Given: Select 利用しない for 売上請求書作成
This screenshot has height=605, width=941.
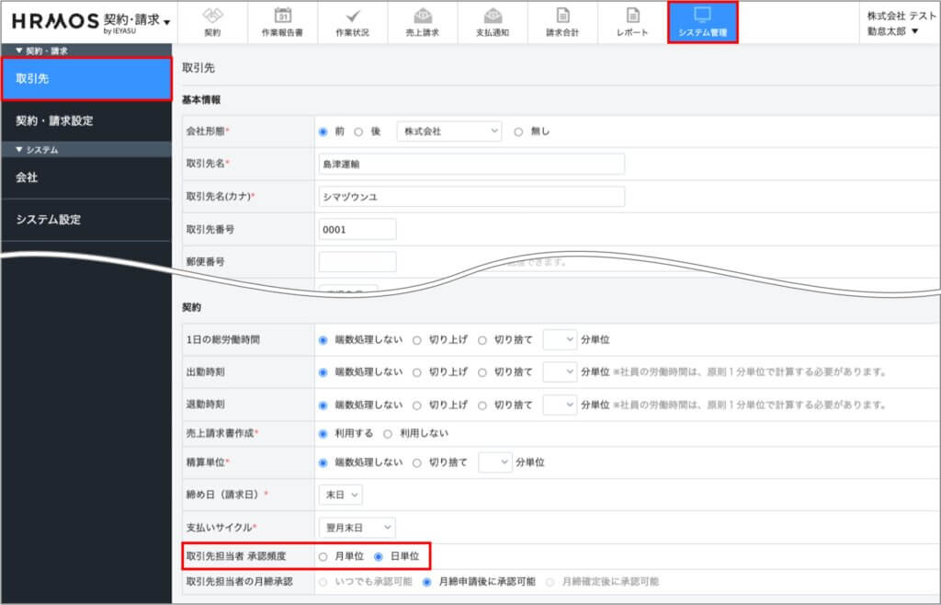Looking at the screenshot, I should (388, 433).
